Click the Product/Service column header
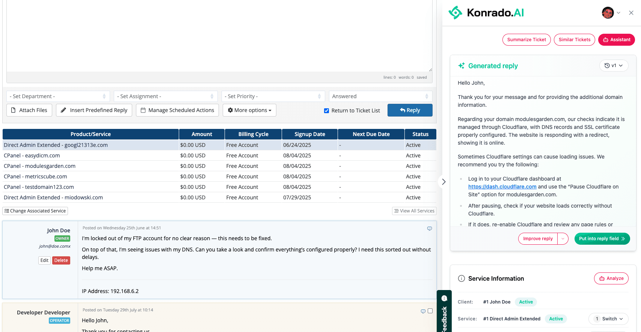641x332 pixels. (90, 134)
